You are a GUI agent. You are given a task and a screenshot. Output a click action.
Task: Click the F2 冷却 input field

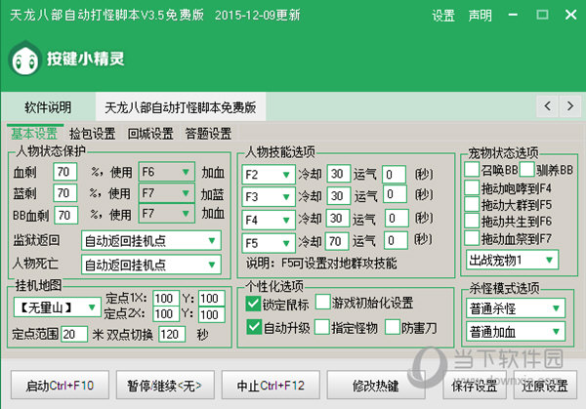point(339,174)
